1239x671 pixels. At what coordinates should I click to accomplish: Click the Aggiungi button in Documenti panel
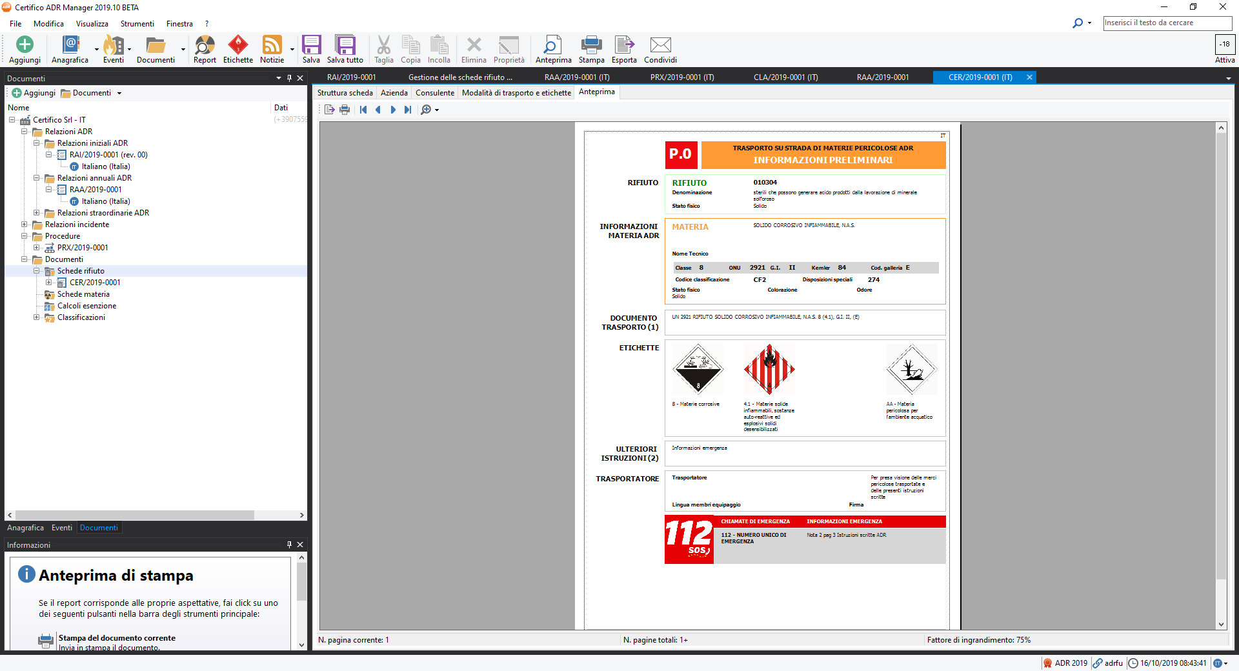(x=34, y=93)
